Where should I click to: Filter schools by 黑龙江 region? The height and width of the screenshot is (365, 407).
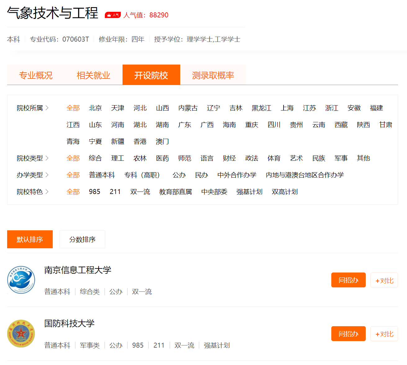coord(262,108)
